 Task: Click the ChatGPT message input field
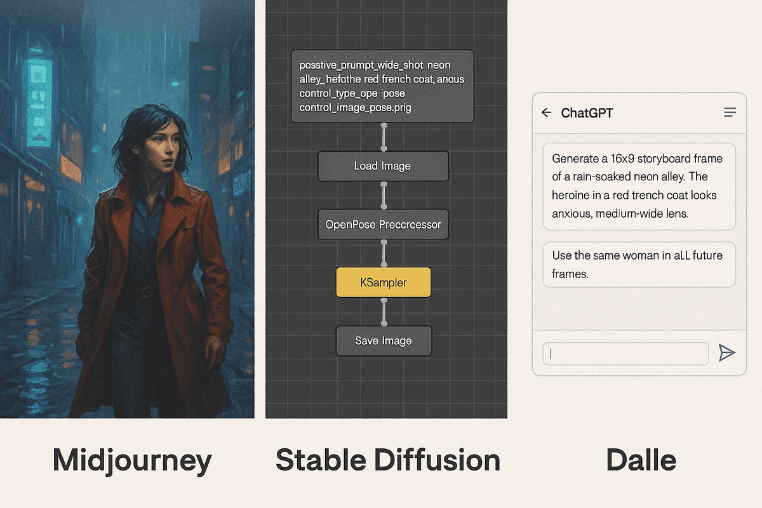[x=625, y=354]
